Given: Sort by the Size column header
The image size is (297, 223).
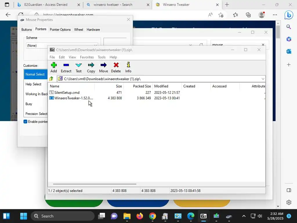Looking at the screenshot, I should 109,86.
